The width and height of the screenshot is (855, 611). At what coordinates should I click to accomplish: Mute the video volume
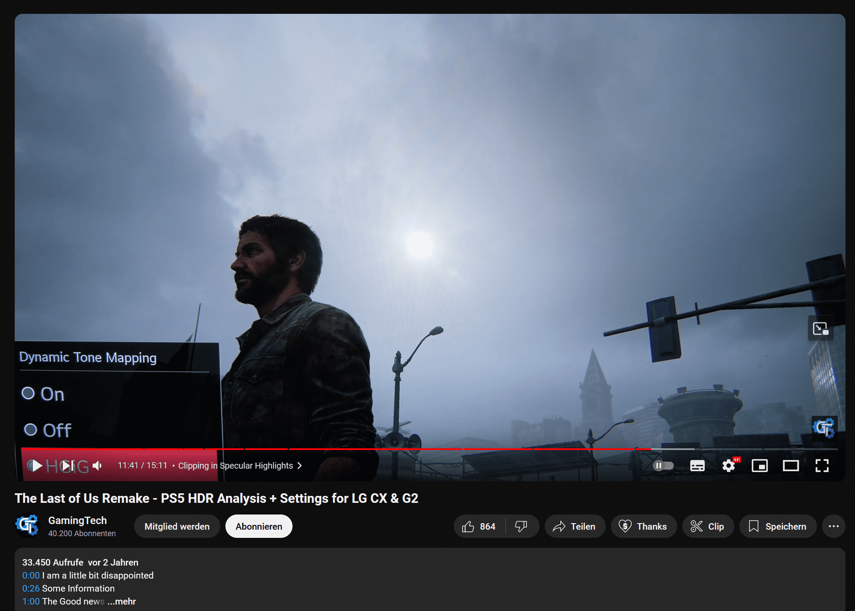[98, 466]
